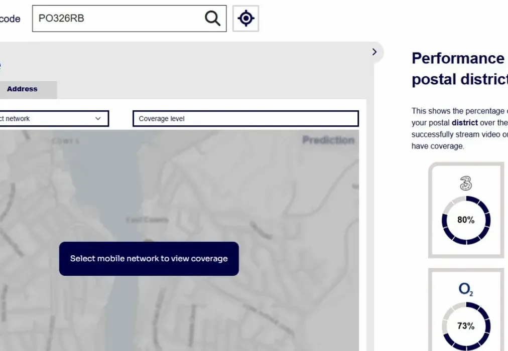Collapse the map panel with the chevron arrow
Screen dimensions: 508x351
pos(374,52)
